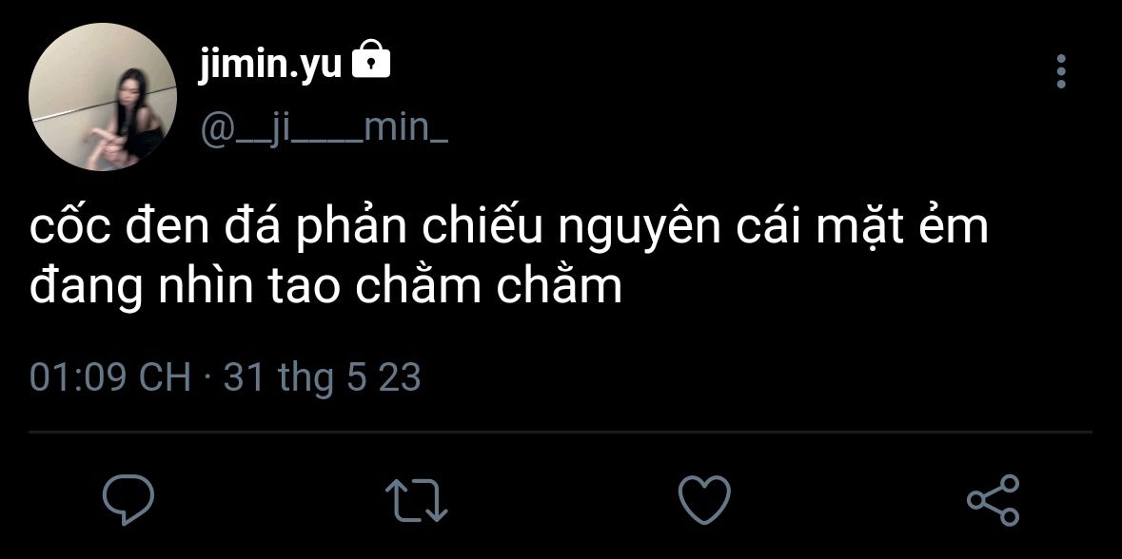This screenshot has width=1122, height=559.
Task: Toggle the heart to favorite this post
Action: 704,500
